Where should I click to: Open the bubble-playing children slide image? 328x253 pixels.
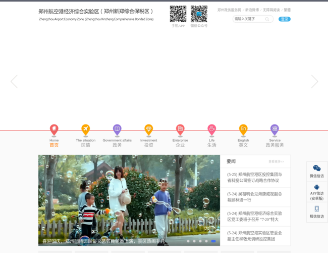(x=129, y=200)
